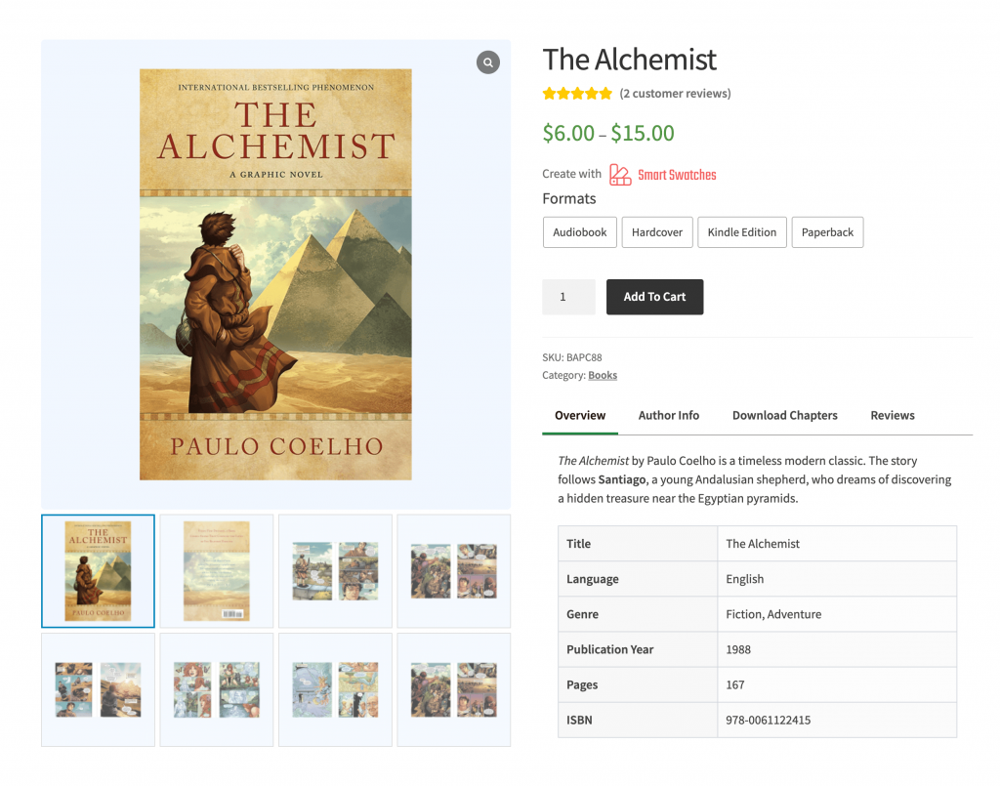This screenshot has width=1000, height=786.
Task: Click the Smart Swatches brand text link
Action: pos(677,175)
